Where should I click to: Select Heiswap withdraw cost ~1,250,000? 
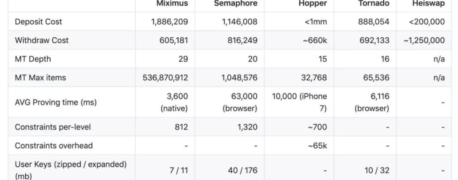coord(424,40)
